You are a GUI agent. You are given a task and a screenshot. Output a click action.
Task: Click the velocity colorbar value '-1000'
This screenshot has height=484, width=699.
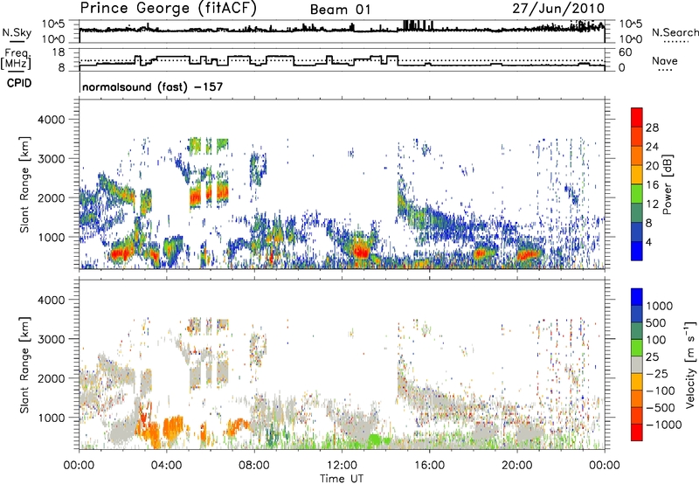664,425
